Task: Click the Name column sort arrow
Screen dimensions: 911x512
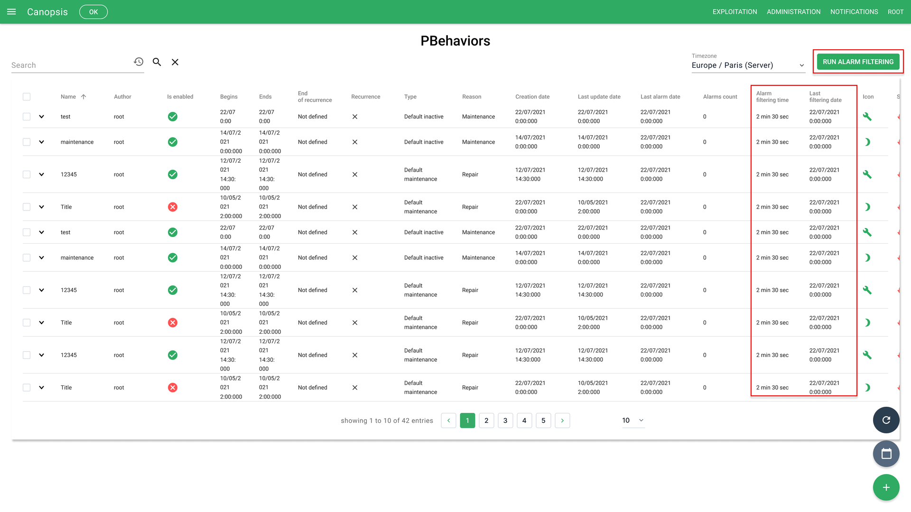Action: [84, 97]
